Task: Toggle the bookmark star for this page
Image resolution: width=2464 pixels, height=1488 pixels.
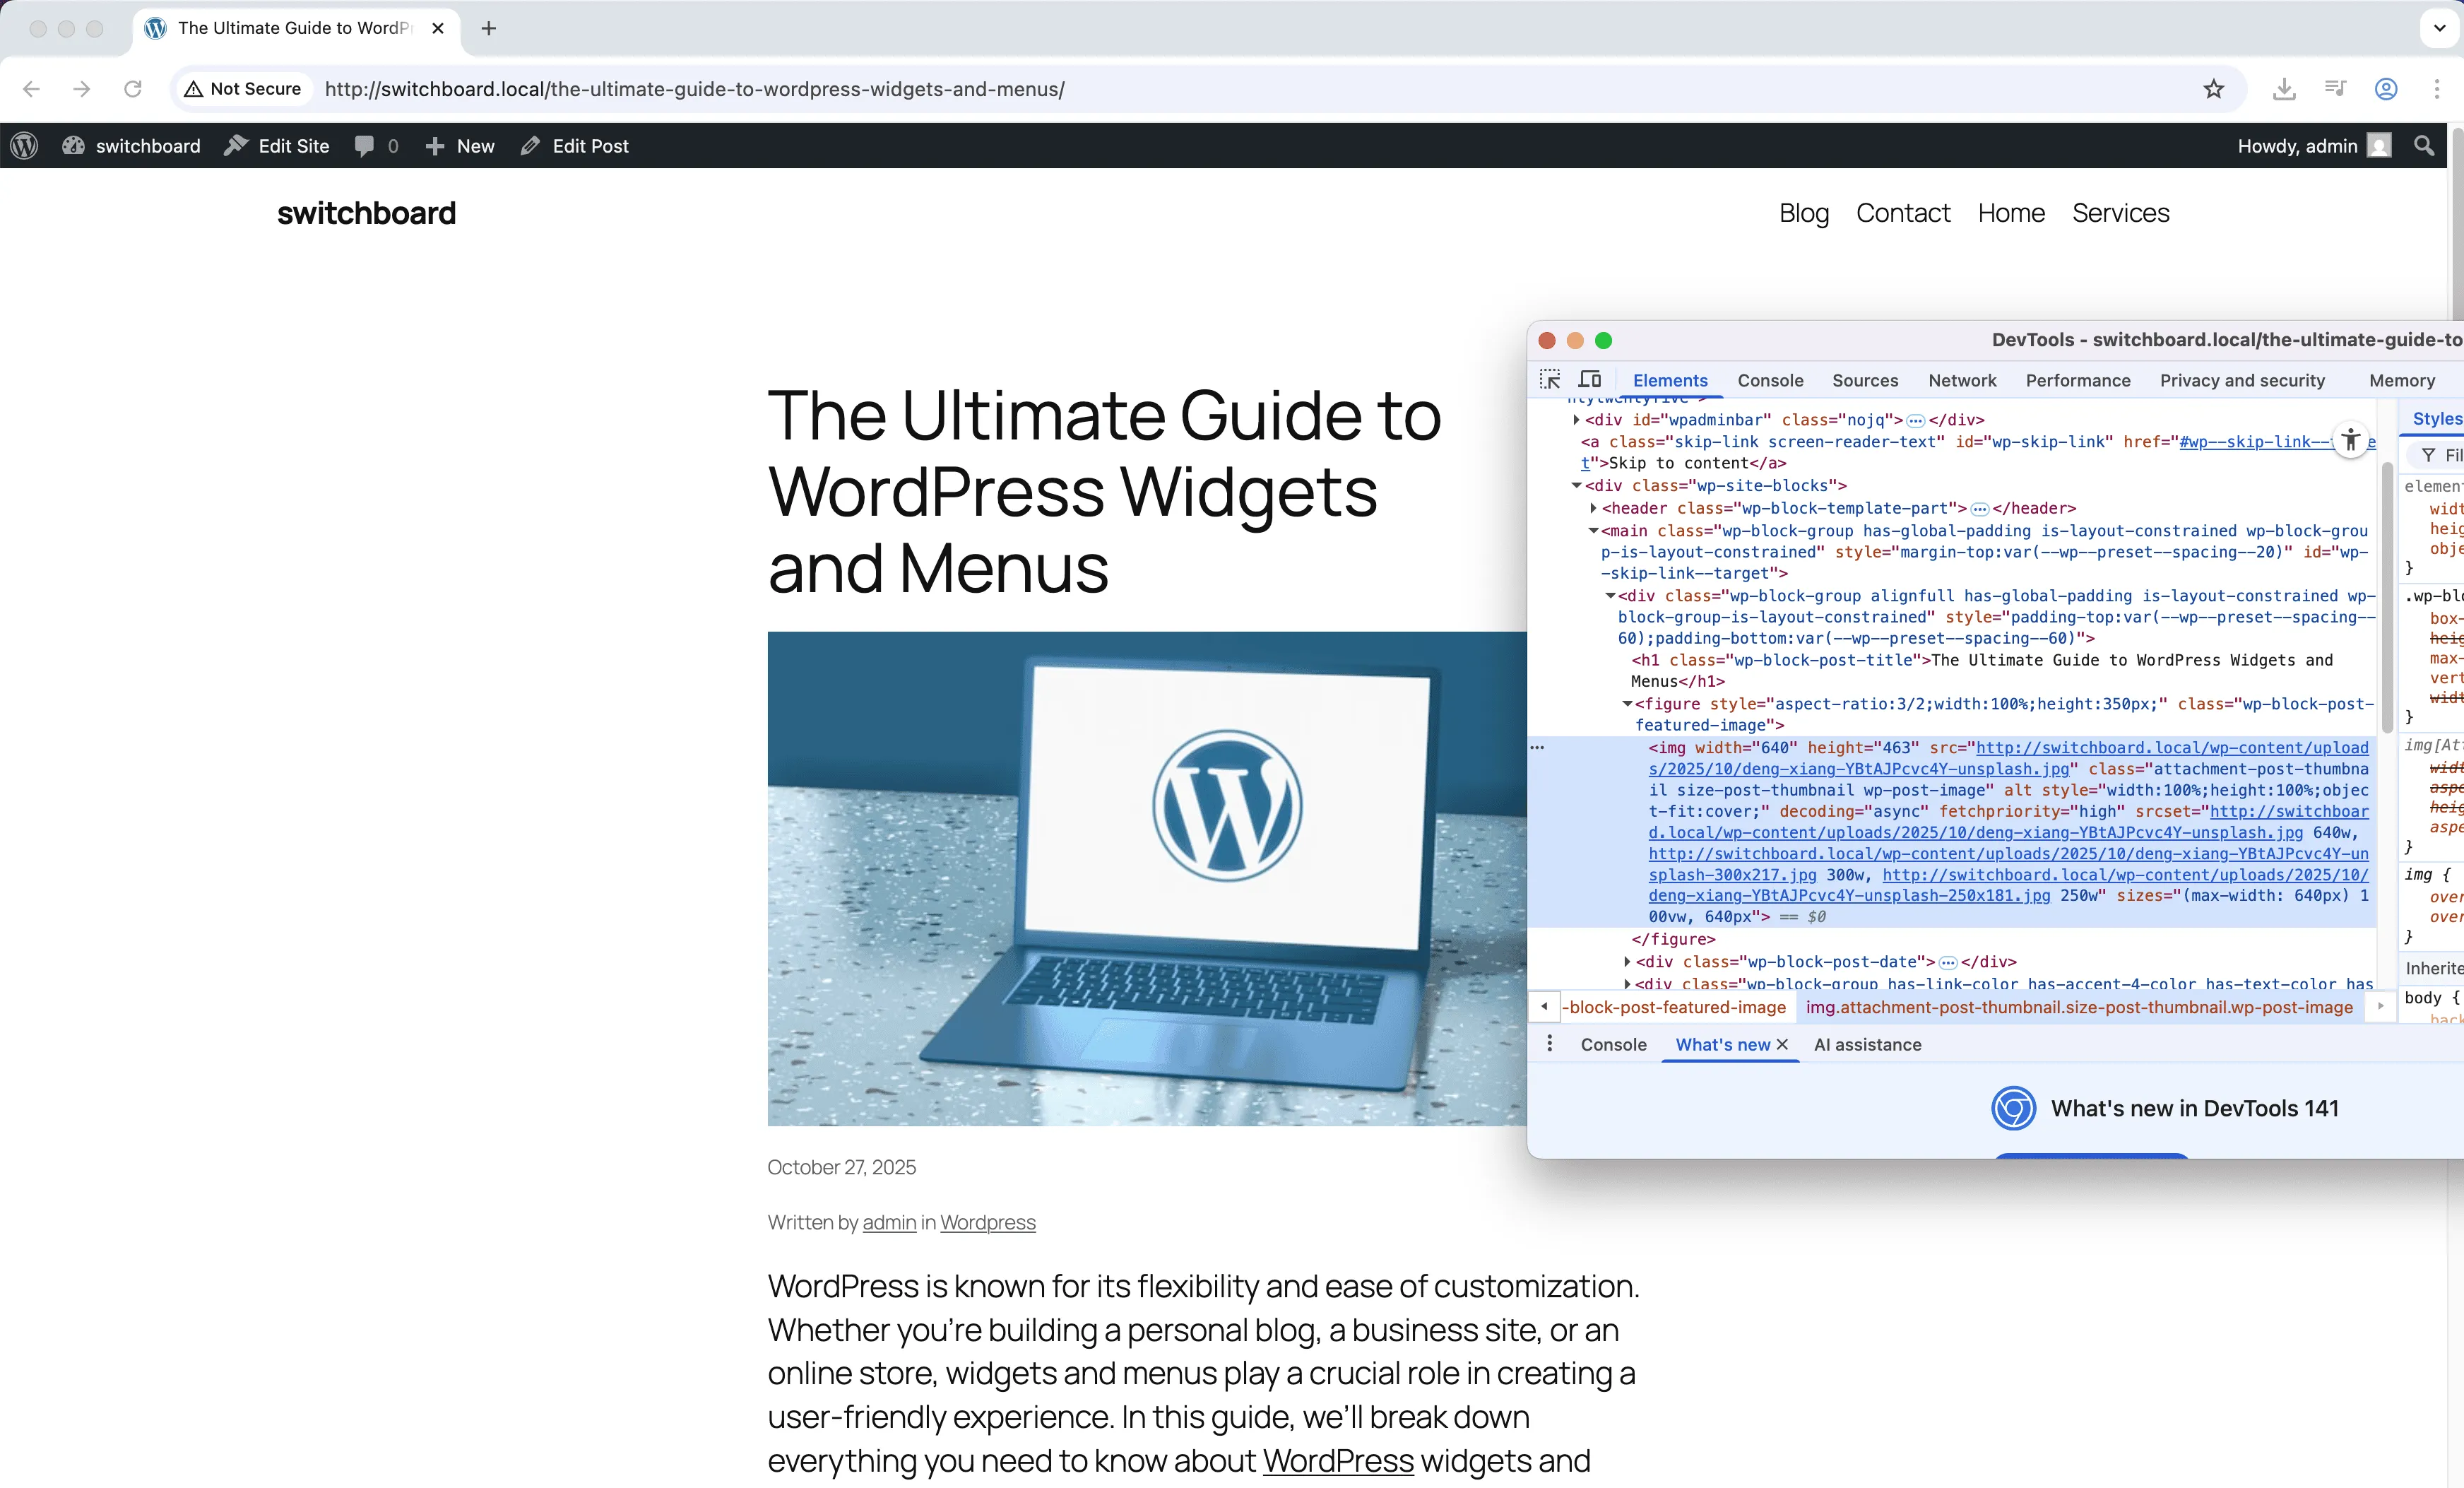Action: 2213,89
